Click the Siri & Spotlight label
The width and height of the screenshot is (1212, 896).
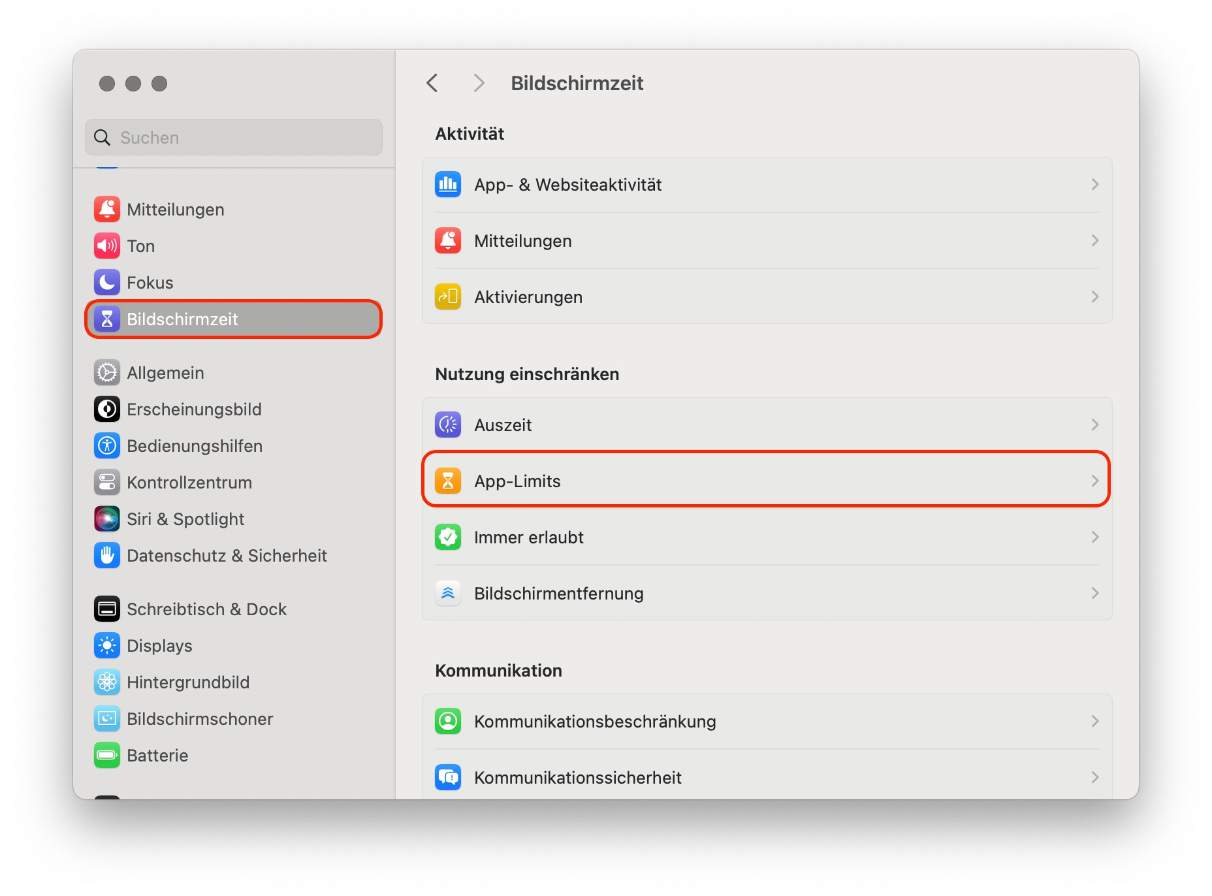coord(185,519)
